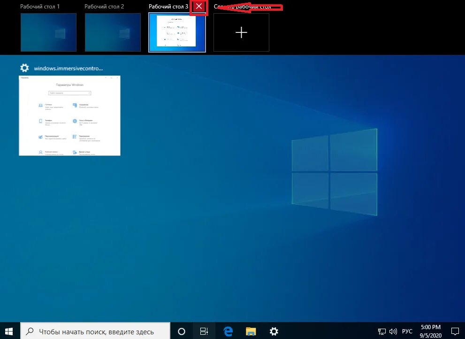Click the taskbar search box

coord(95,331)
